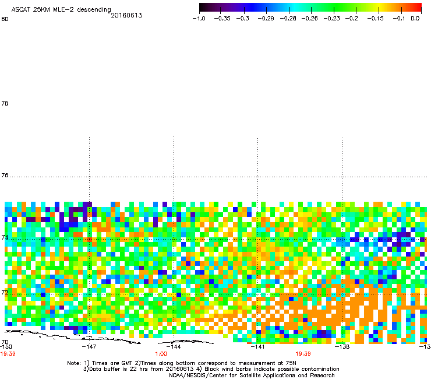Click the NOAA/NESDIS Center for Satellite Applications credit
The width and height of the screenshot is (431, 379).
click(252, 376)
